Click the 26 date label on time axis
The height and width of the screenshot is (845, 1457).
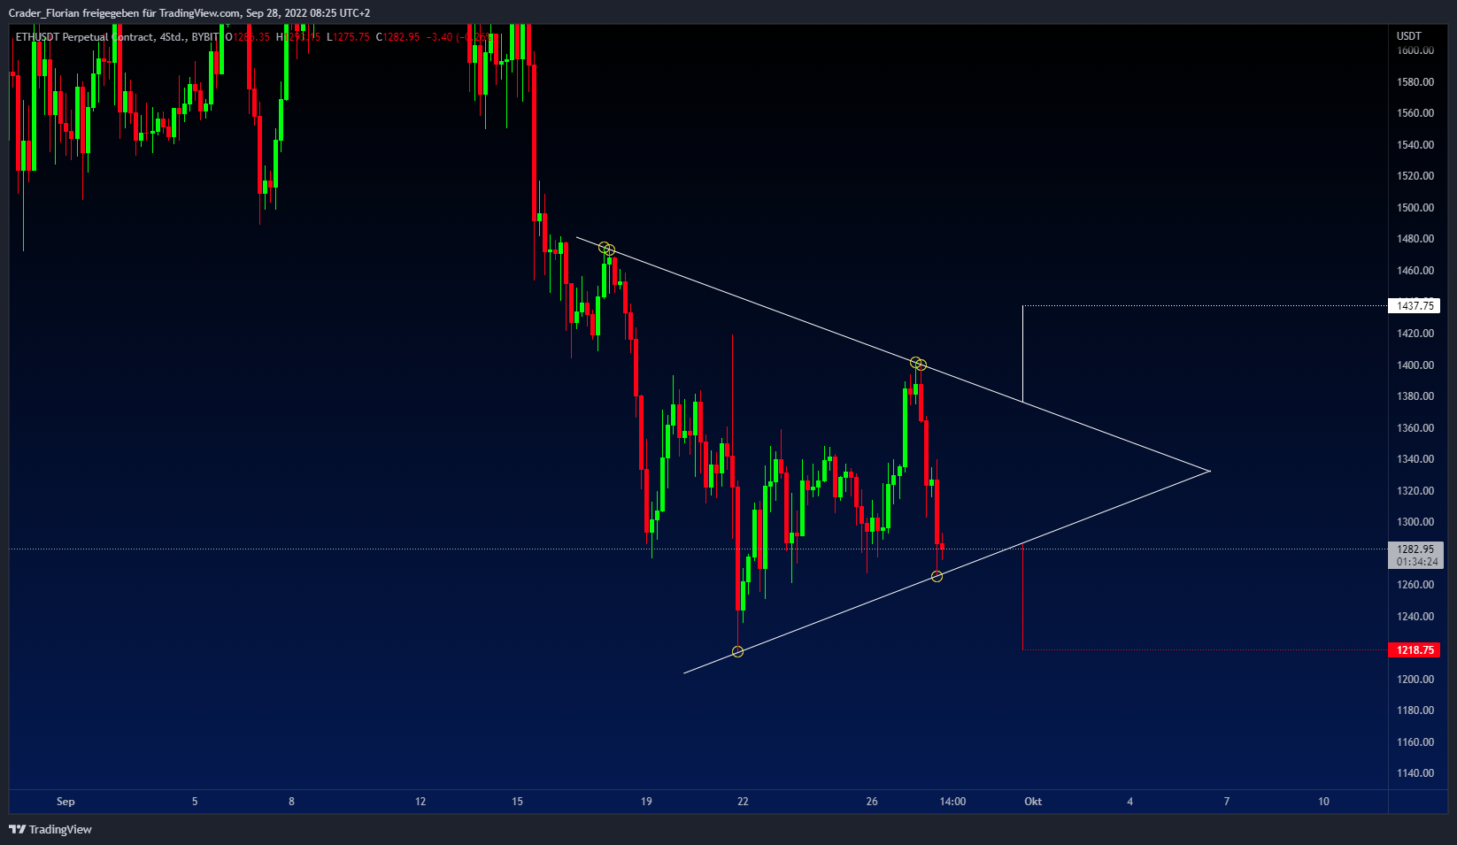pos(872,802)
